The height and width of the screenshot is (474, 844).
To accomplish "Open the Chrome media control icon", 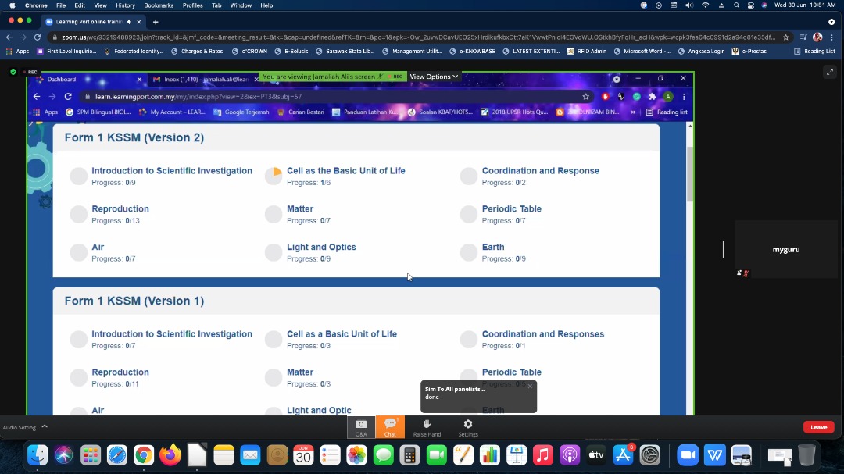I will click(x=803, y=37).
